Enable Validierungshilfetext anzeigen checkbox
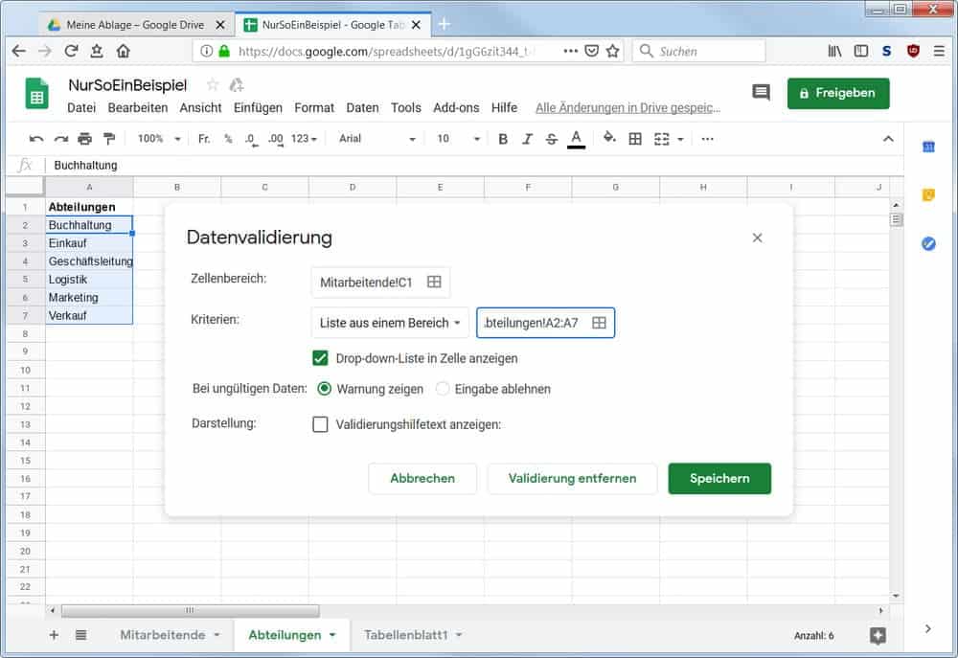This screenshot has width=958, height=658. click(321, 424)
